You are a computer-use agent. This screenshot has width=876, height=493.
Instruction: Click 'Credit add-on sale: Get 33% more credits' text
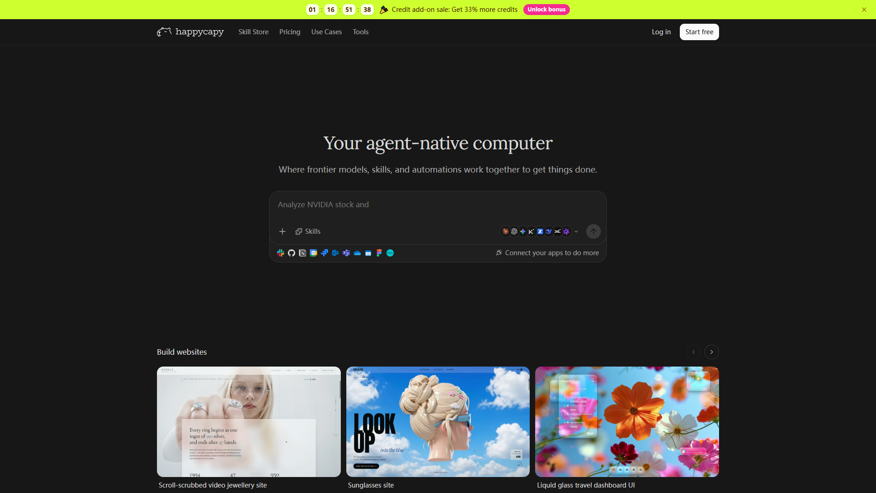454,10
